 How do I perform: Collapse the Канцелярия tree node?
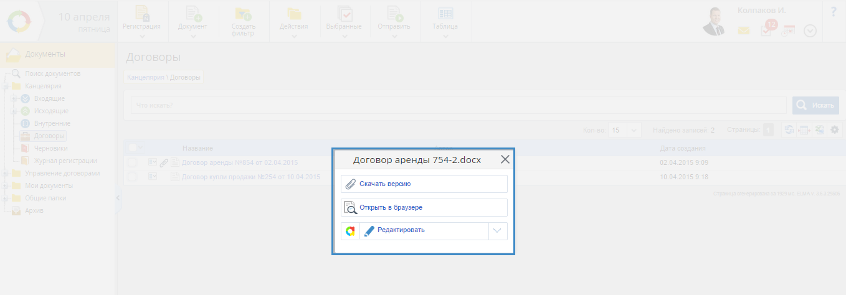pos(5,87)
